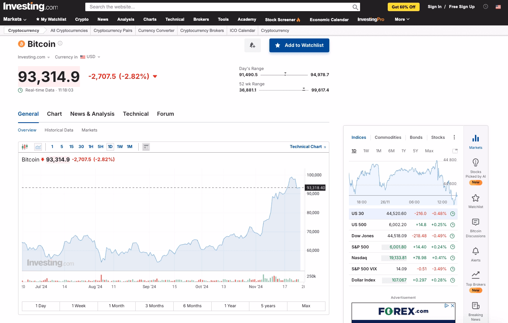
Task: Switch to candlestick chart type icon
Action: pos(25,147)
